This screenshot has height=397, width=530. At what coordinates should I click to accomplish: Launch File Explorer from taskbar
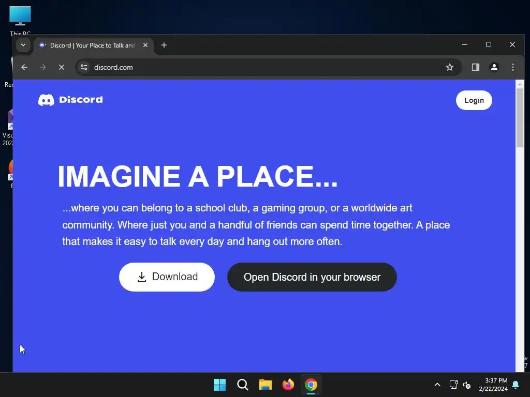(266, 385)
